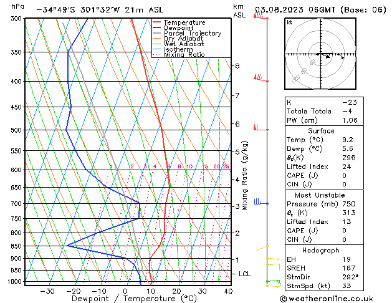Click the 300 hPa pressure axis label
The height and width of the screenshot is (303, 392).
pyautogui.click(x=17, y=19)
